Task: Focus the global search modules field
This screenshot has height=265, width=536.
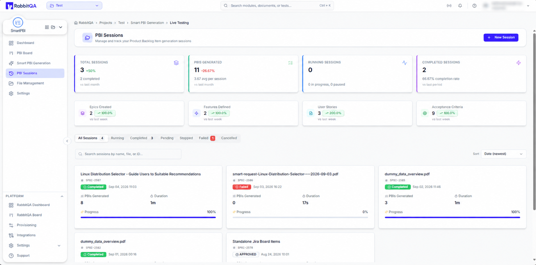Action: (x=277, y=6)
